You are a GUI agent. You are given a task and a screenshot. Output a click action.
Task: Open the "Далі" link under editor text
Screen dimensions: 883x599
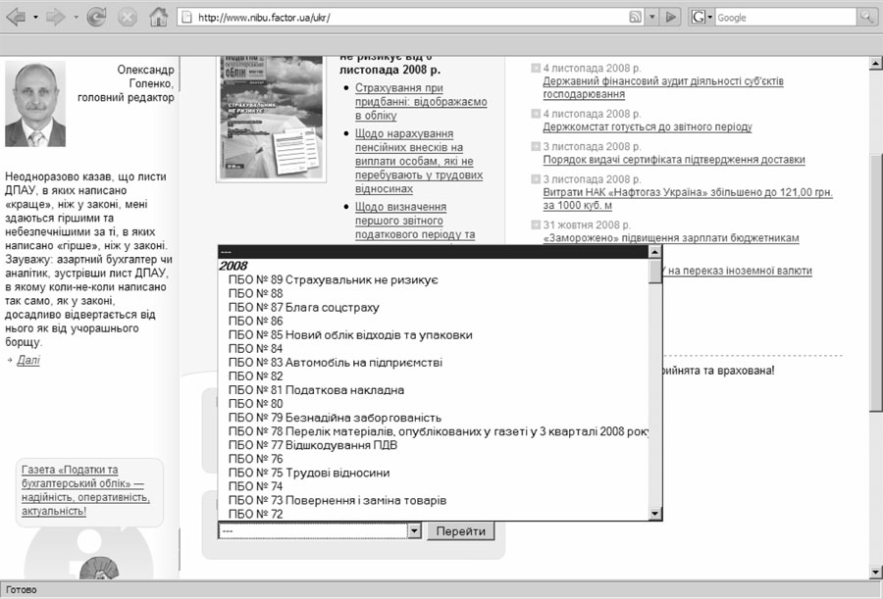28,361
